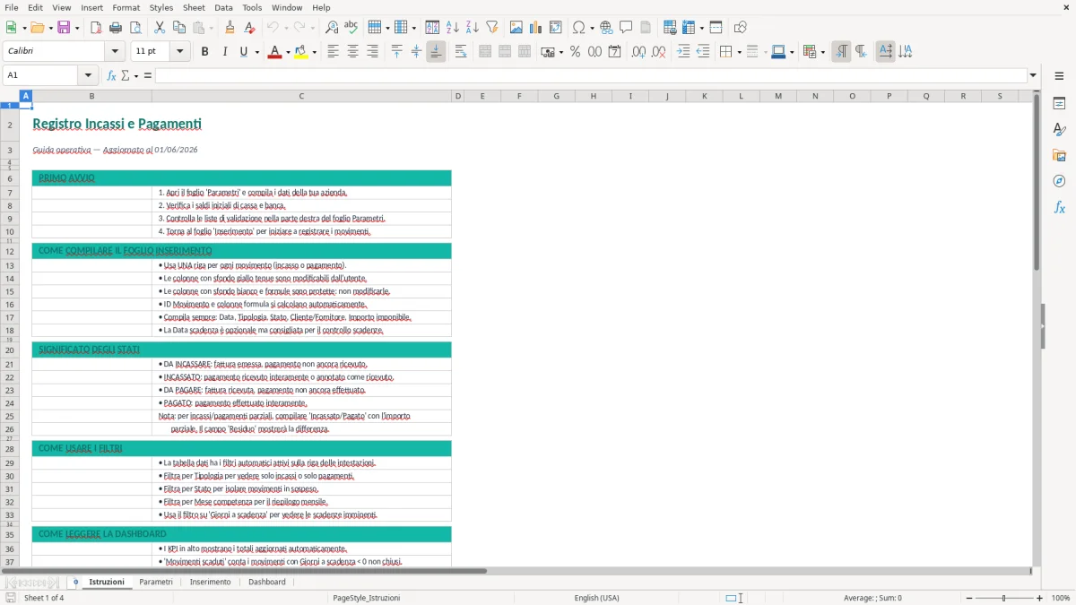The height and width of the screenshot is (605, 1076).
Task: Toggle Align Bottom vertical alignment
Action: coord(437,52)
